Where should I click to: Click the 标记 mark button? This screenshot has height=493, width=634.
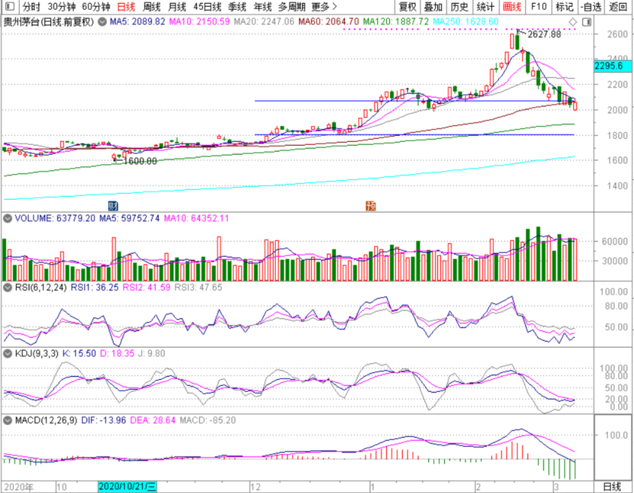click(565, 7)
